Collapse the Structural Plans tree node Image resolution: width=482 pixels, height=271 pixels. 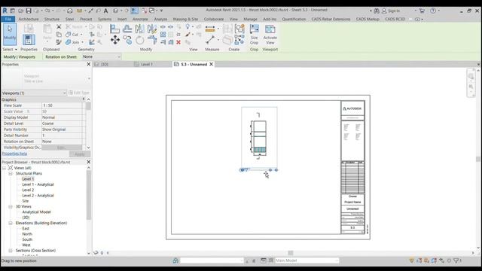11,174
